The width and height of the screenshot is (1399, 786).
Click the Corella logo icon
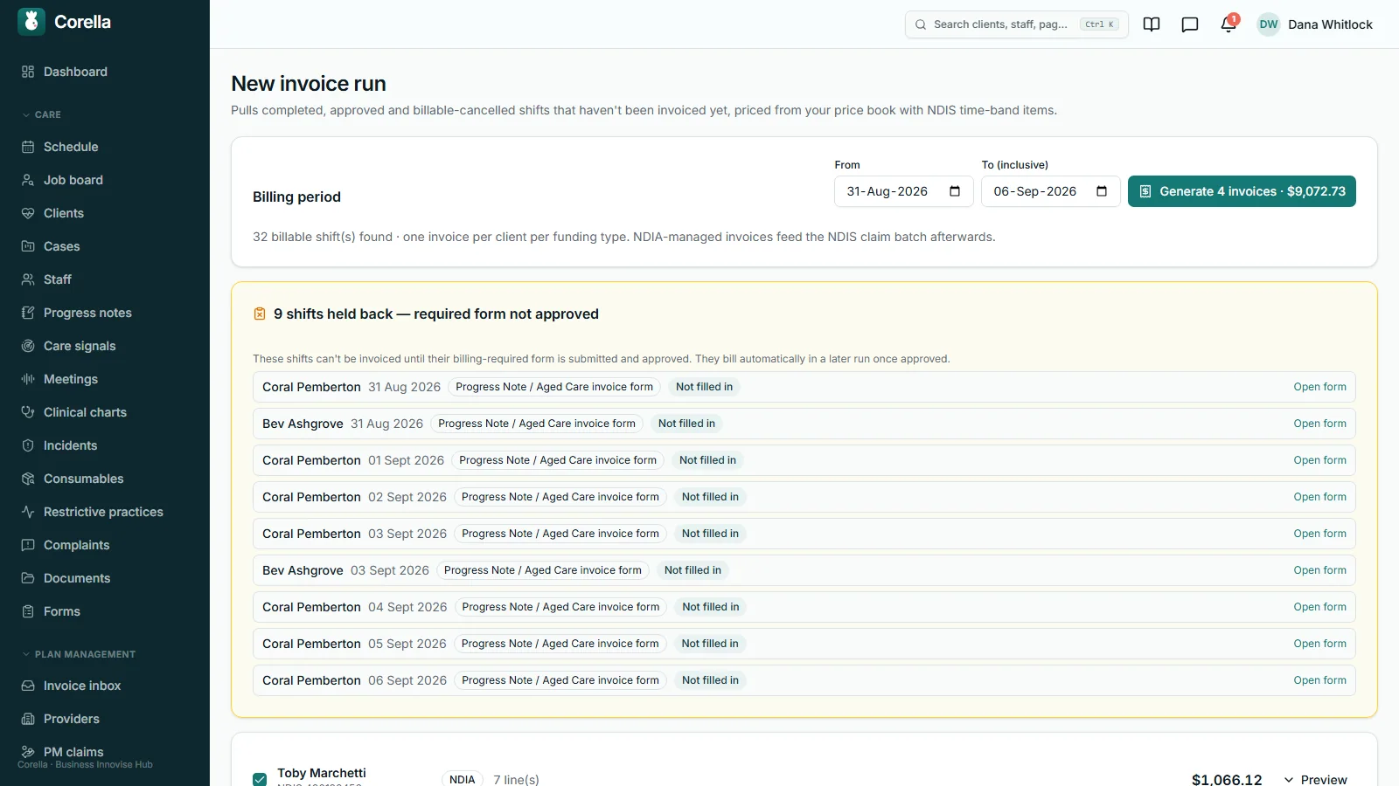pyautogui.click(x=31, y=22)
